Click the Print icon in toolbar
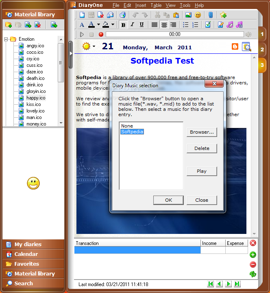Screen dimensions: 270x293 (122, 15)
